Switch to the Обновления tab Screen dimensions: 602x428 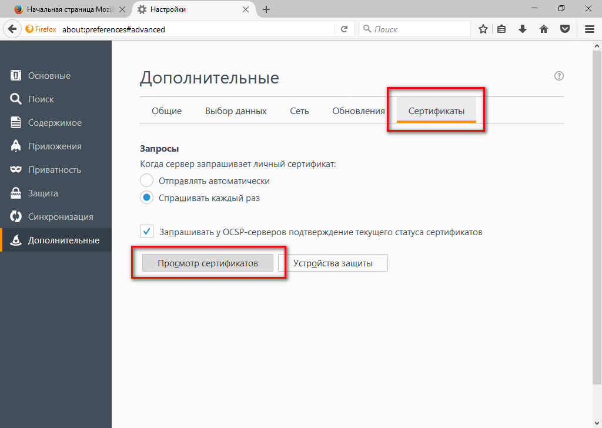click(359, 111)
